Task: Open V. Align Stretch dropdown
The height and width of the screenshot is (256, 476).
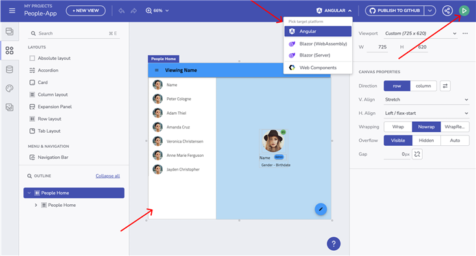Action: (426, 100)
